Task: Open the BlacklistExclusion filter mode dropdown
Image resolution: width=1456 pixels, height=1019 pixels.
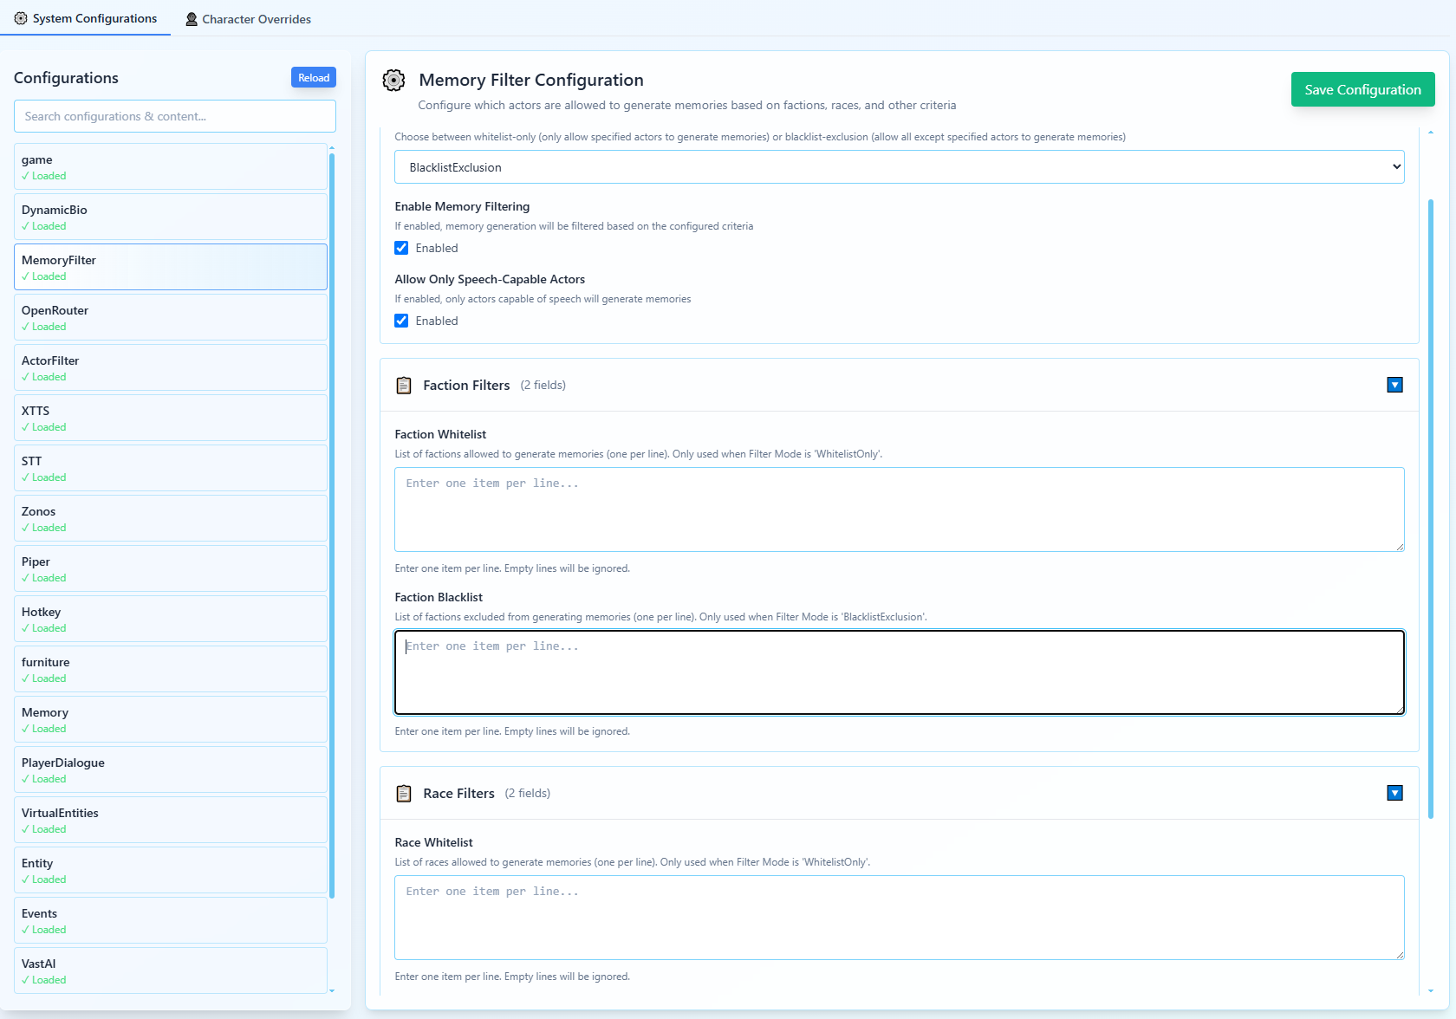Action: pyautogui.click(x=899, y=167)
